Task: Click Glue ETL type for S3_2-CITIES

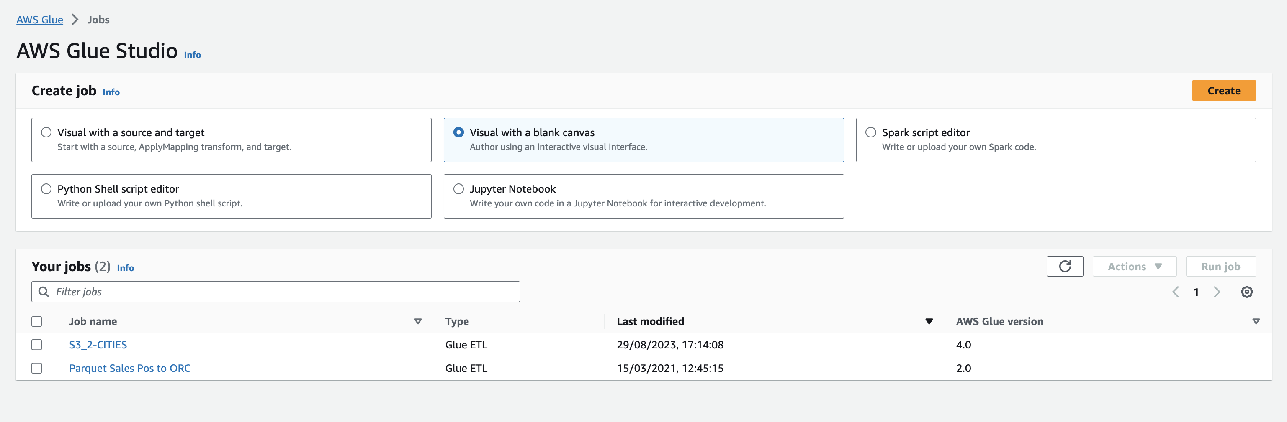Action: 466,345
